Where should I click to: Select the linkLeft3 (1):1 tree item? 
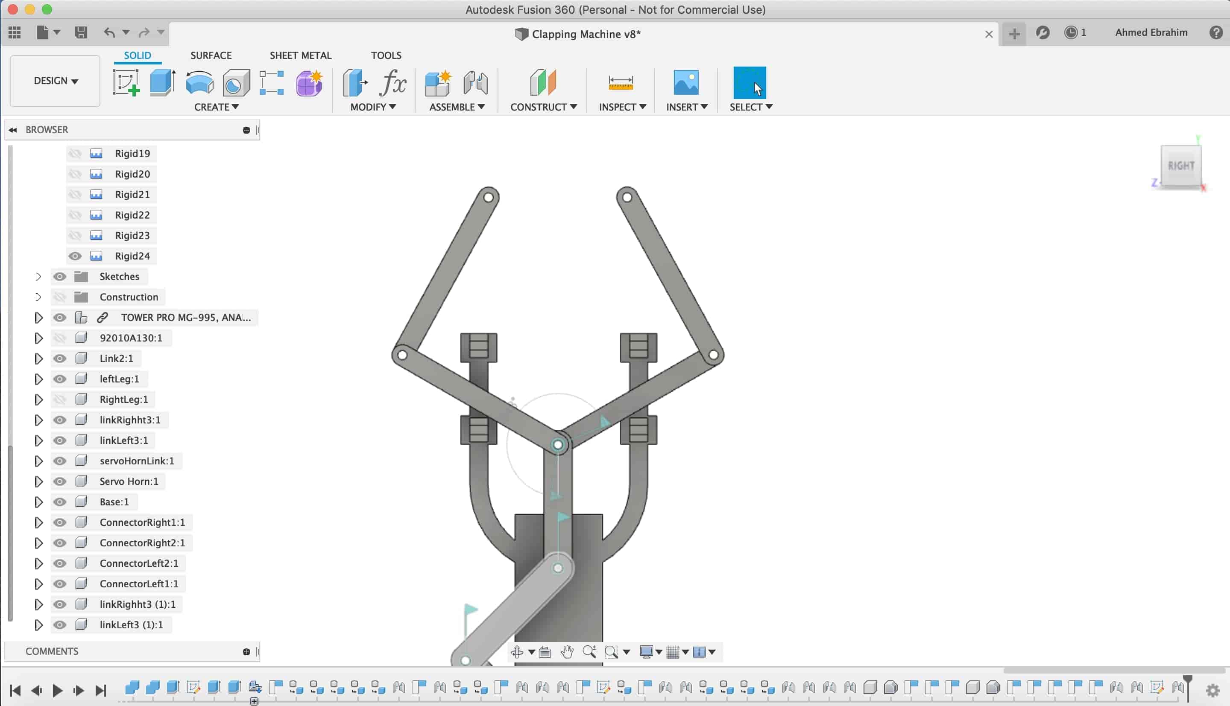pos(131,625)
